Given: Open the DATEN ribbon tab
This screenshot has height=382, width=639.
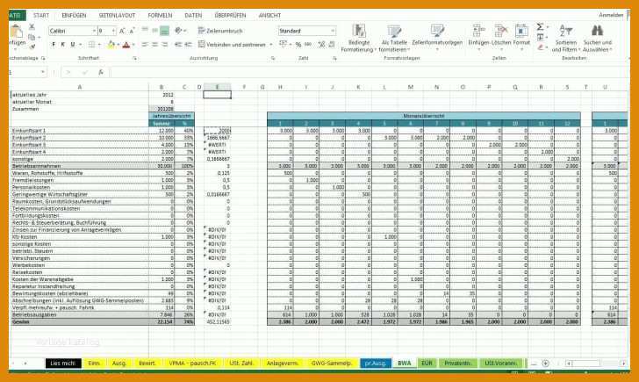Looking at the screenshot, I should [x=193, y=16].
